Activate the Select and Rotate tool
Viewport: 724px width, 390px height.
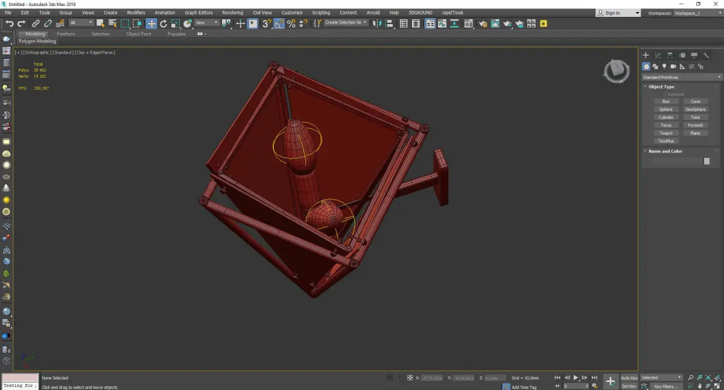coord(163,24)
